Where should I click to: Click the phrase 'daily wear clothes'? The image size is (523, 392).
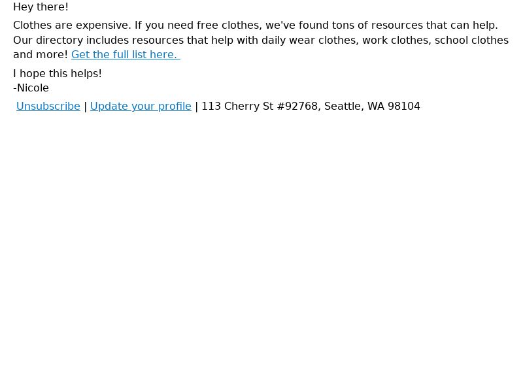(310, 41)
